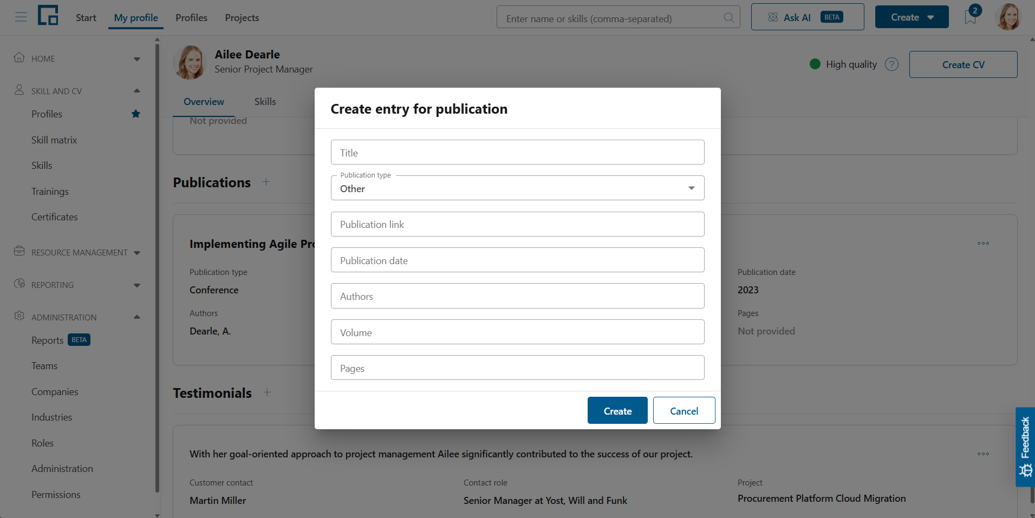Click the search magnifier icon
Image resolution: width=1035 pixels, height=518 pixels.
point(729,18)
